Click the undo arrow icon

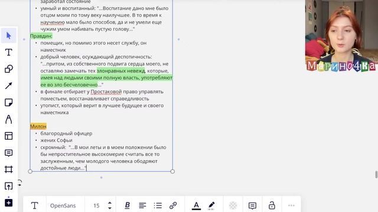click(x=19, y=183)
